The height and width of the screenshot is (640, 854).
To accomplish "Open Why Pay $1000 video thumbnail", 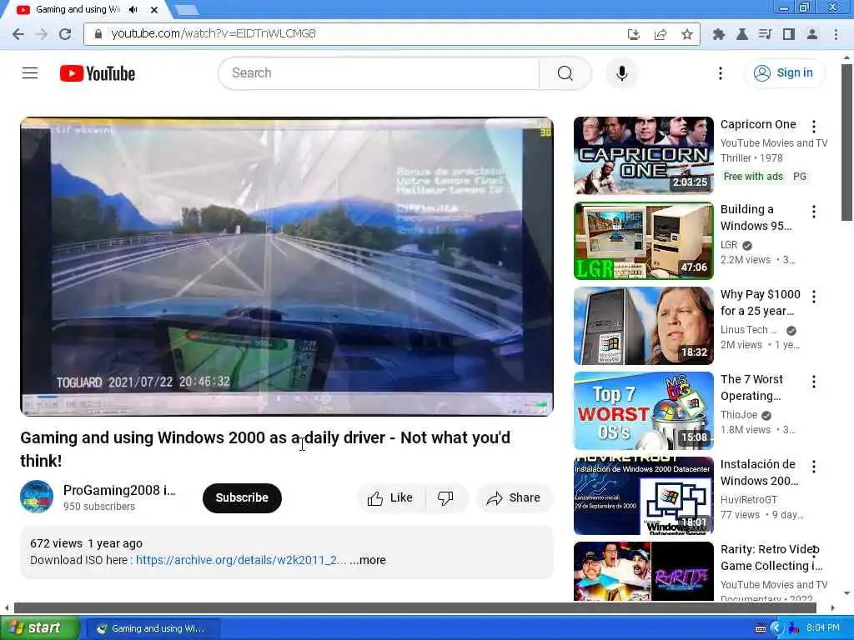I will pos(643,326).
